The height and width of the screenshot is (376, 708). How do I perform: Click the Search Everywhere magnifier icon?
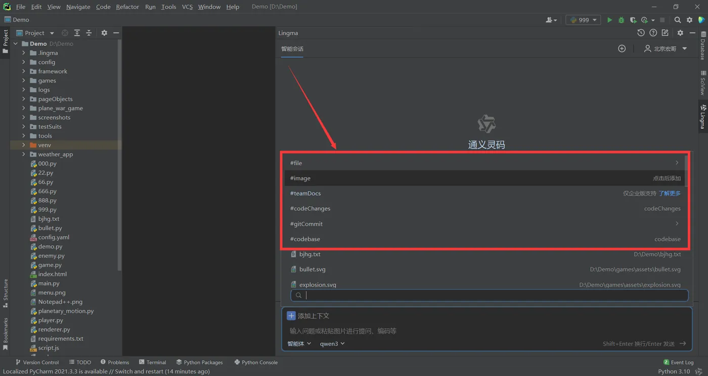click(x=678, y=20)
